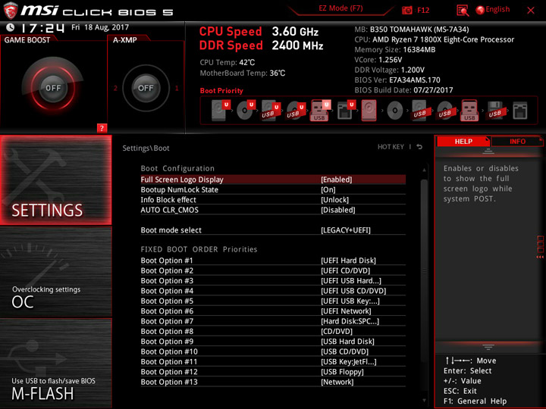Change Bootup NumLock State [On] value

(328, 190)
